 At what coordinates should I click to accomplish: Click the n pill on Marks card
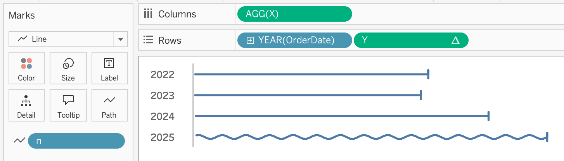pyautogui.click(x=76, y=141)
